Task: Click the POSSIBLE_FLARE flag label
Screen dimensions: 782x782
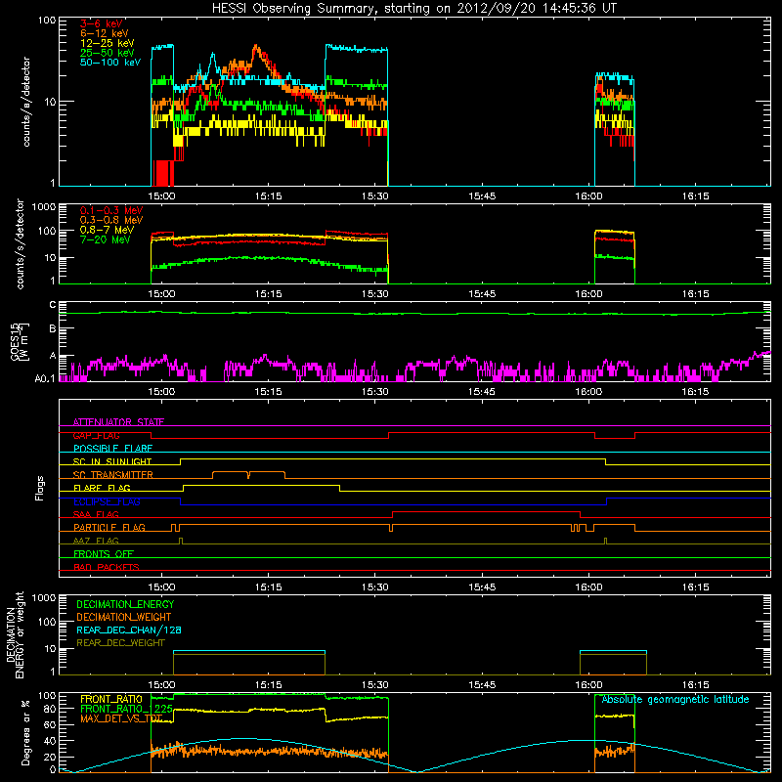Action: pyautogui.click(x=112, y=449)
